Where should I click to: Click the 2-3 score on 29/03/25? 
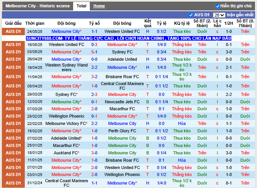(x=94, y=94)
